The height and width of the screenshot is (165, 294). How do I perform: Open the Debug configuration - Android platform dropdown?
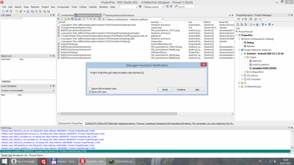162,19
